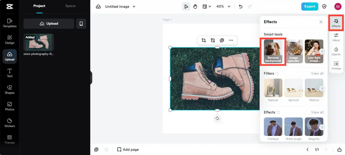Open the Arrange tool
Screen dimensions: 345x155
point(336,66)
